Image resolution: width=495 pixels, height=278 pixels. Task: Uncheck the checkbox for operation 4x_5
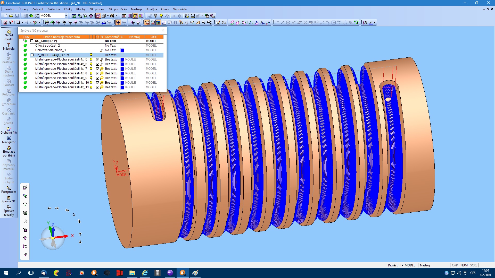pos(97,59)
